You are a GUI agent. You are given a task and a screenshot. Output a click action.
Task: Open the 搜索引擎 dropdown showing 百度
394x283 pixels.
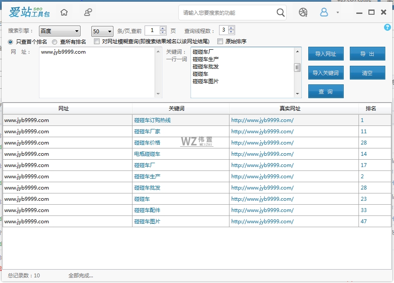tap(59, 31)
